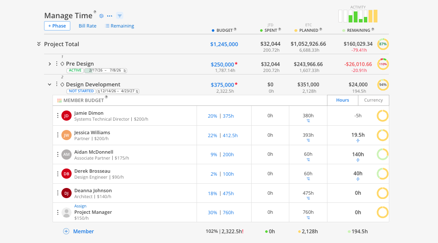Open the settings gear next to Manage Time
Viewport: 438px width, 243px height.
tap(101, 16)
